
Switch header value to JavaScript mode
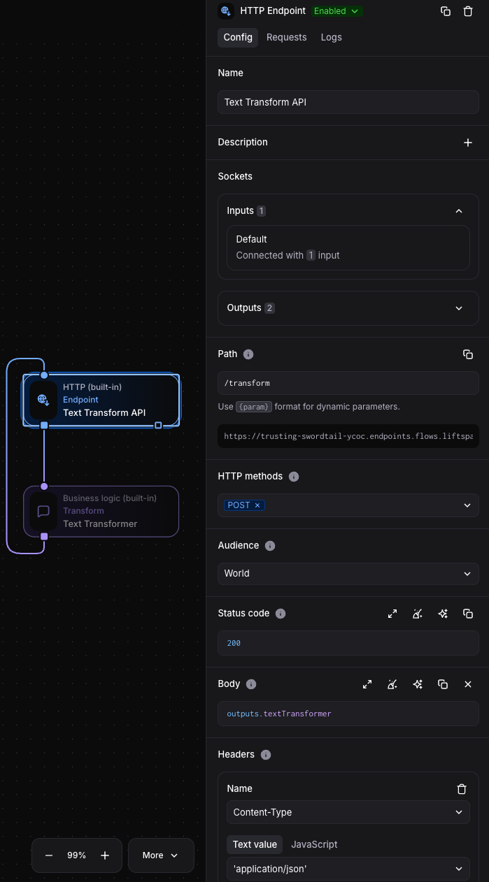[314, 844]
